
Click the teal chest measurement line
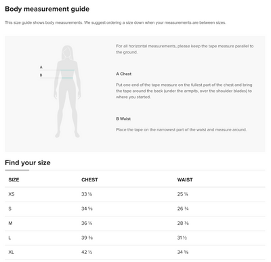(67, 70)
